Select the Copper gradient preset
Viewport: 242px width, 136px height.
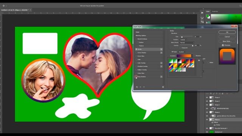click(x=188, y=65)
